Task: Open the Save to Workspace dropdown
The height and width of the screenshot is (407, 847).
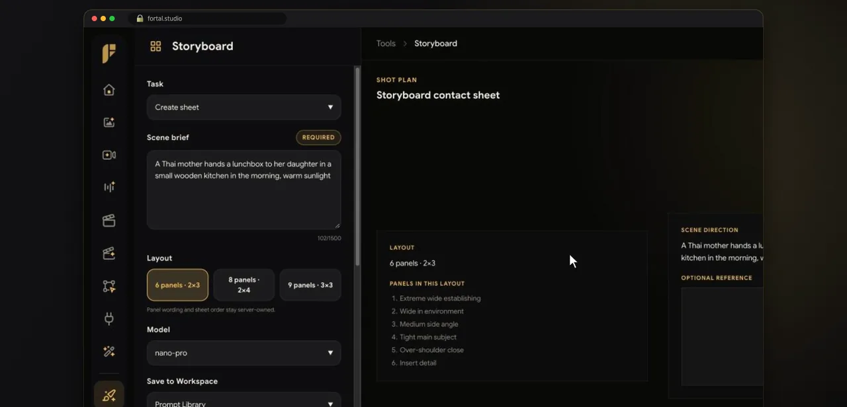Action: click(244, 400)
